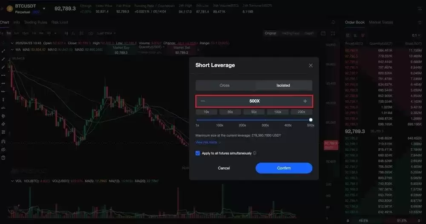This screenshot has width=426, height=224.
Task: Select Isolated margin mode
Action: (x=283, y=85)
